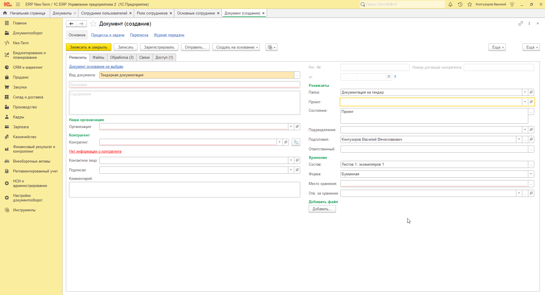This screenshot has height=295, width=545.
Task: Open favorites star in title bar
Action: coord(470,4)
